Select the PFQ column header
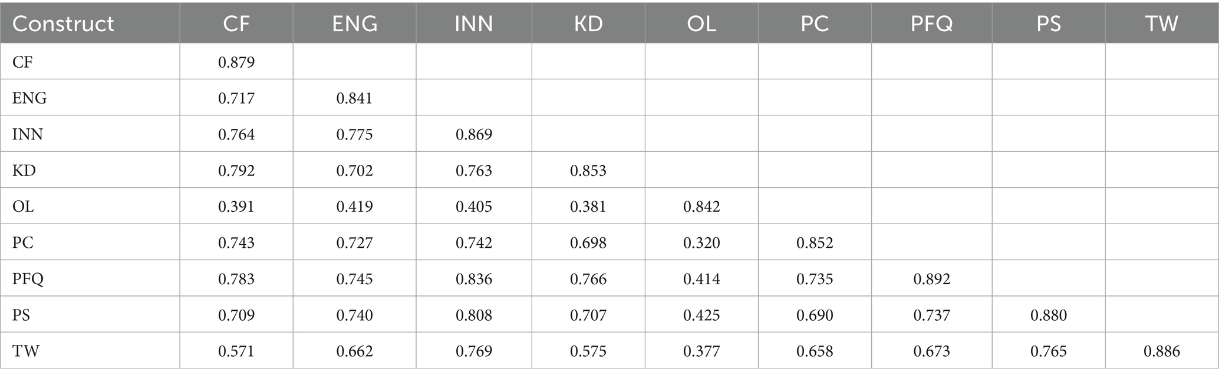1219x379 pixels. (931, 24)
